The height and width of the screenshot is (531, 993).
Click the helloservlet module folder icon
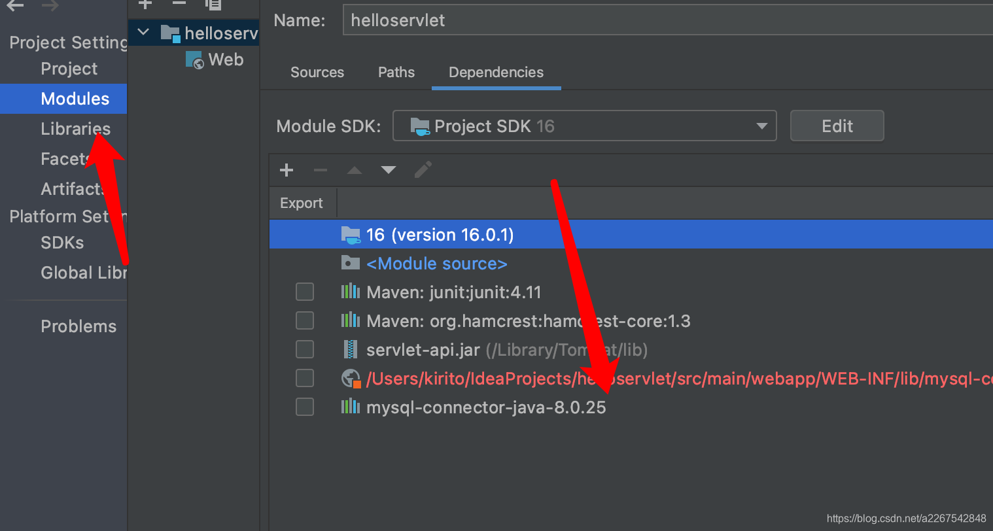pyautogui.click(x=171, y=33)
